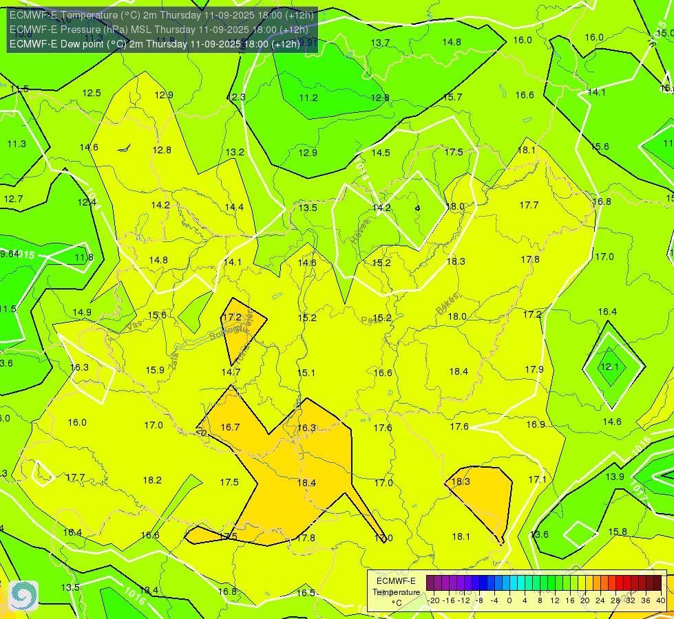674x619 pixels.
Task: Click the 11.2 temperature value
Action: pyautogui.click(x=308, y=98)
